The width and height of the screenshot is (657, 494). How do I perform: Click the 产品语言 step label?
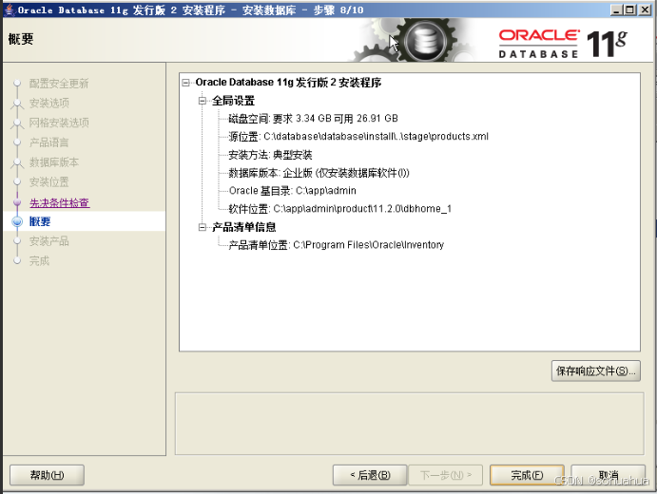(49, 142)
